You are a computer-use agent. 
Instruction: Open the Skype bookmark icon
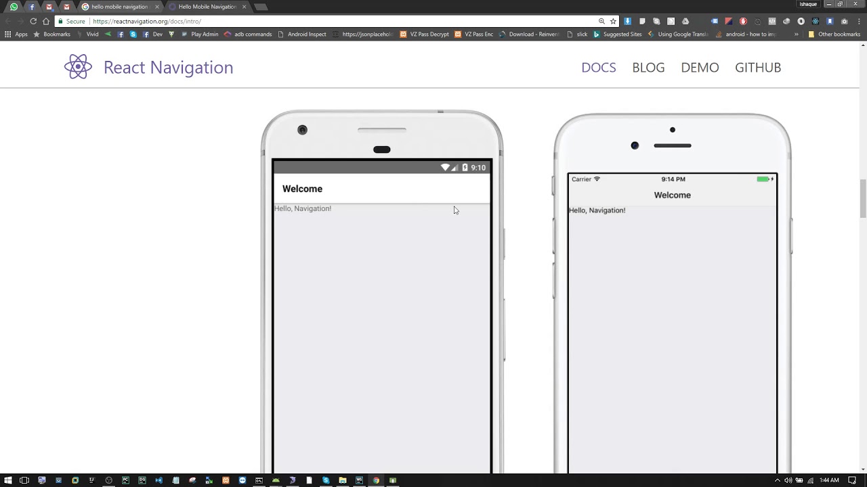(x=133, y=34)
